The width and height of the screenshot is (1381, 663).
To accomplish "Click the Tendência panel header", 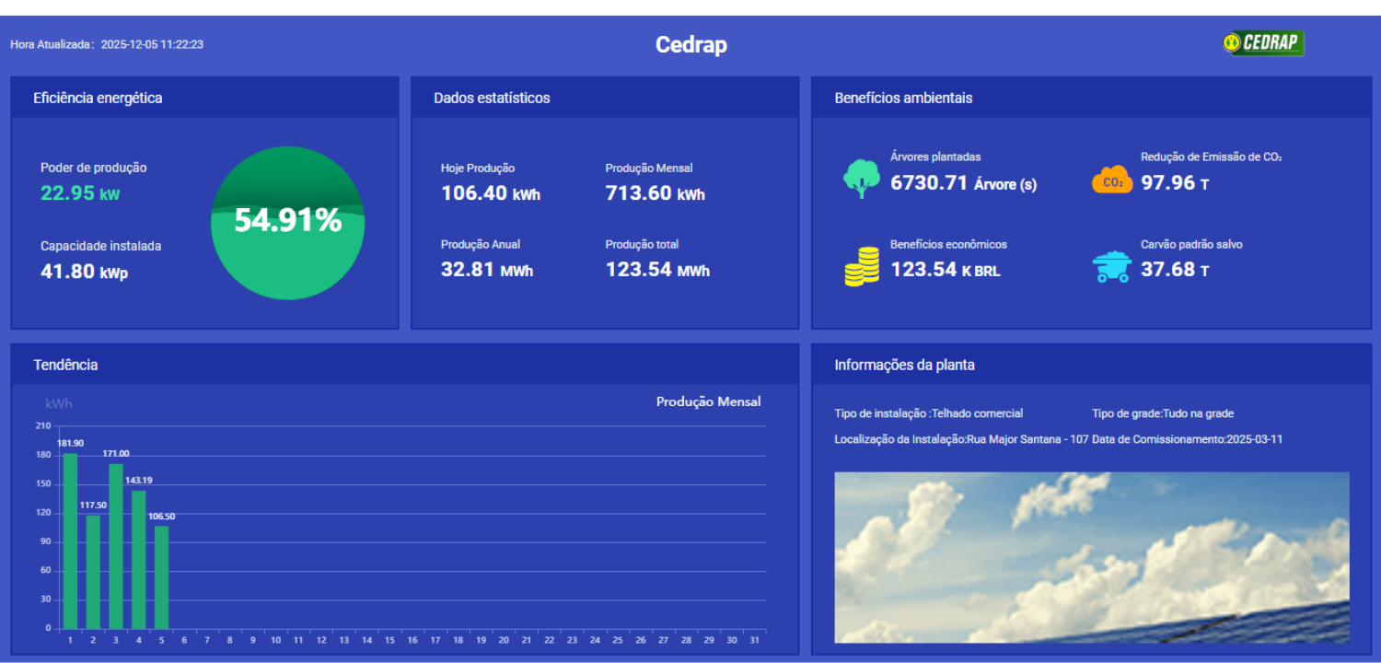I will [65, 365].
